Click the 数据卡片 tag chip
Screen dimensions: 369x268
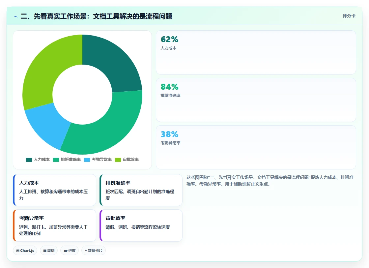[x=94, y=251]
